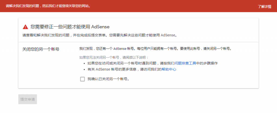
Task: Open the 问题排查工具 link
Action: click(x=185, y=63)
